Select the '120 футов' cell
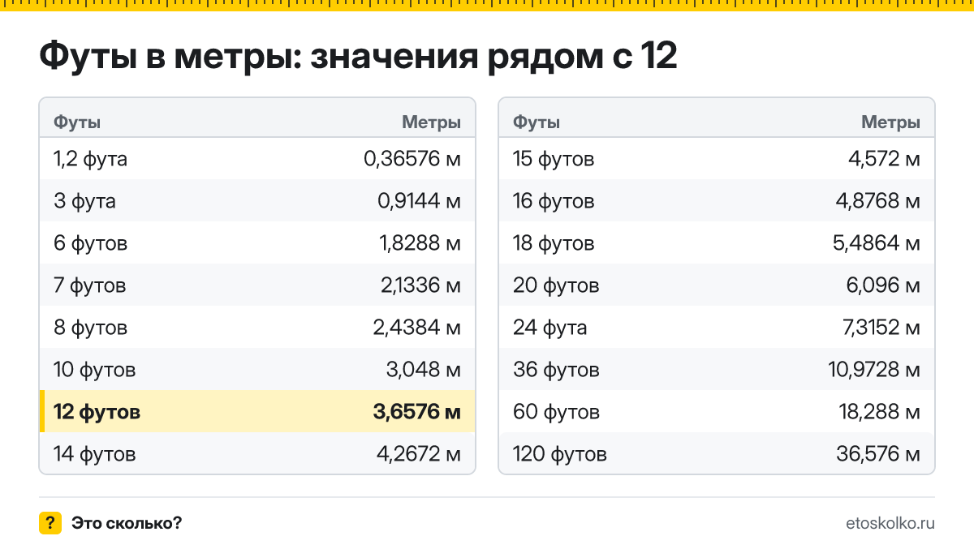The image size is (974, 549). tap(560, 454)
